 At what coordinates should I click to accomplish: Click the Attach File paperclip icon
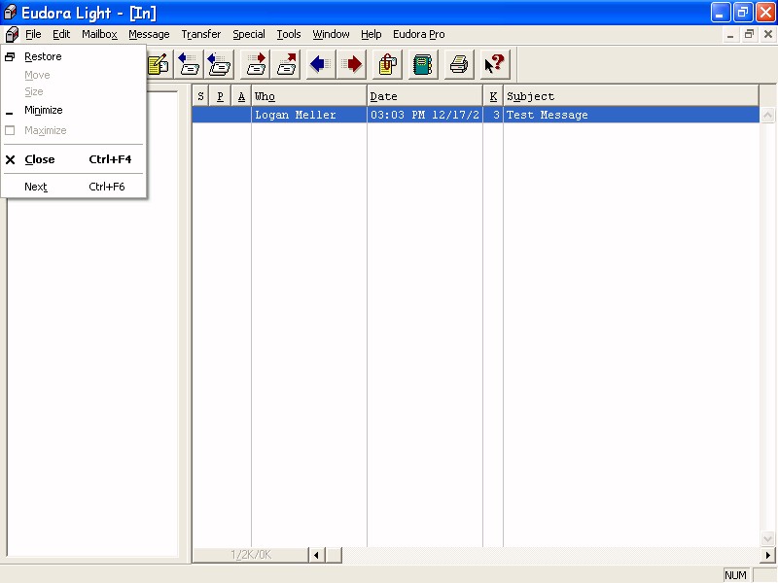click(x=388, y=64)
